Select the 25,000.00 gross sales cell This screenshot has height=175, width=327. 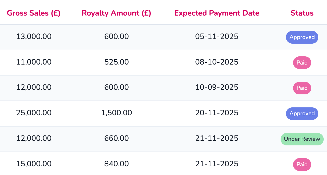point(34,113)
